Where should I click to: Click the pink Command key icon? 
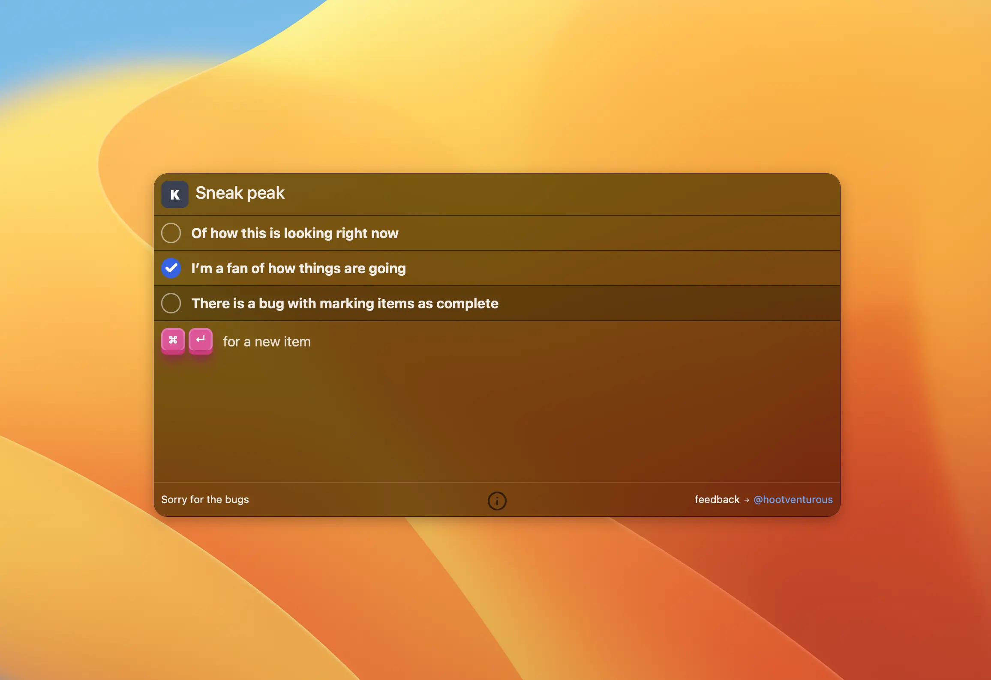pos(173,340)
